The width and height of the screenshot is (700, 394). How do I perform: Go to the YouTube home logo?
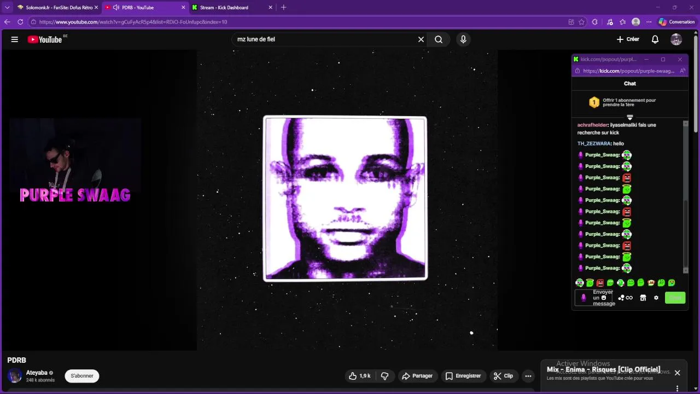(45, 39)
